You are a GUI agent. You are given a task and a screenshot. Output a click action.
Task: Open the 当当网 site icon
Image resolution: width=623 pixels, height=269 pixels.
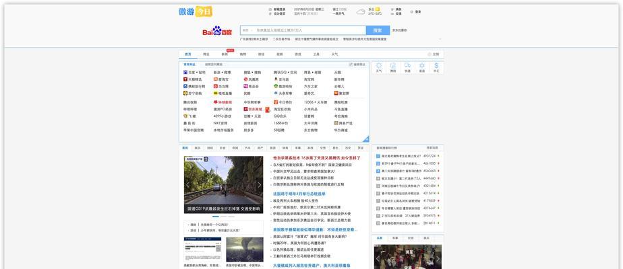click(215, 86)
